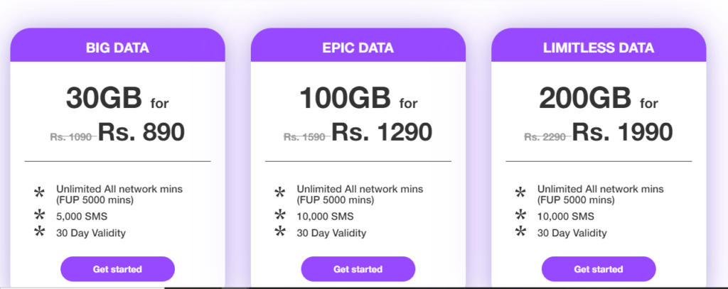Choose Get started under LIMITLESS DATA
This screenshot has width=728, height=289.
[x=599, y=269]
